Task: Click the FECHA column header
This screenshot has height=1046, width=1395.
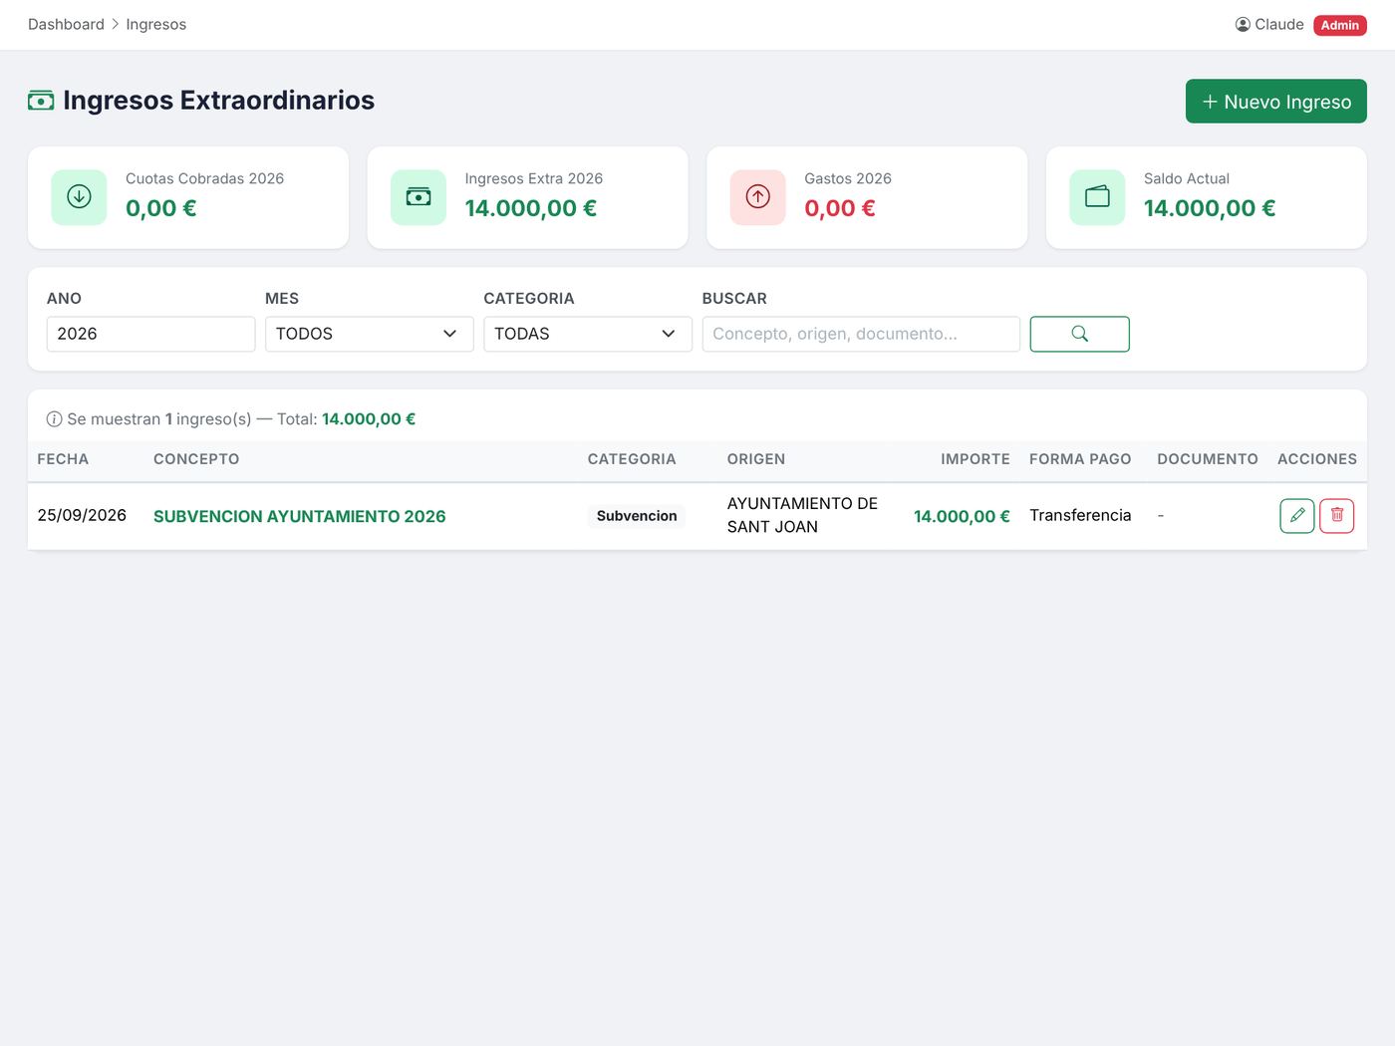Action: (x=63, y=459)
